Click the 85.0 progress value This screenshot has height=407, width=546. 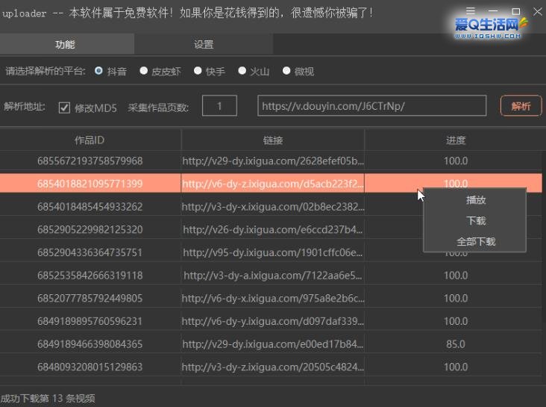(456, 344)
